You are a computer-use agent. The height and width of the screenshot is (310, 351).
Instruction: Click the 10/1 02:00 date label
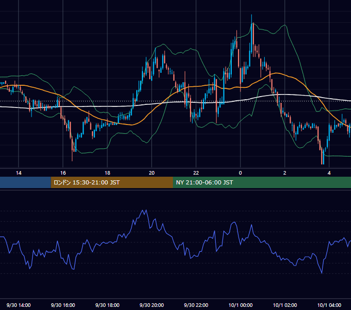click(285, 305)
